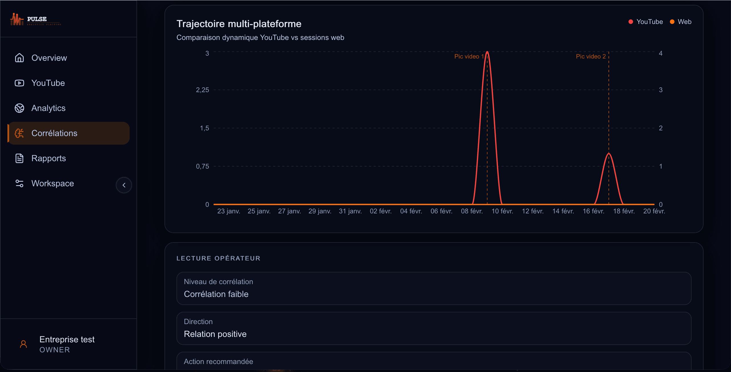Click the Niveau de corrélation card
This screenshot has width=731, height=372.
[x=434, y=288]
